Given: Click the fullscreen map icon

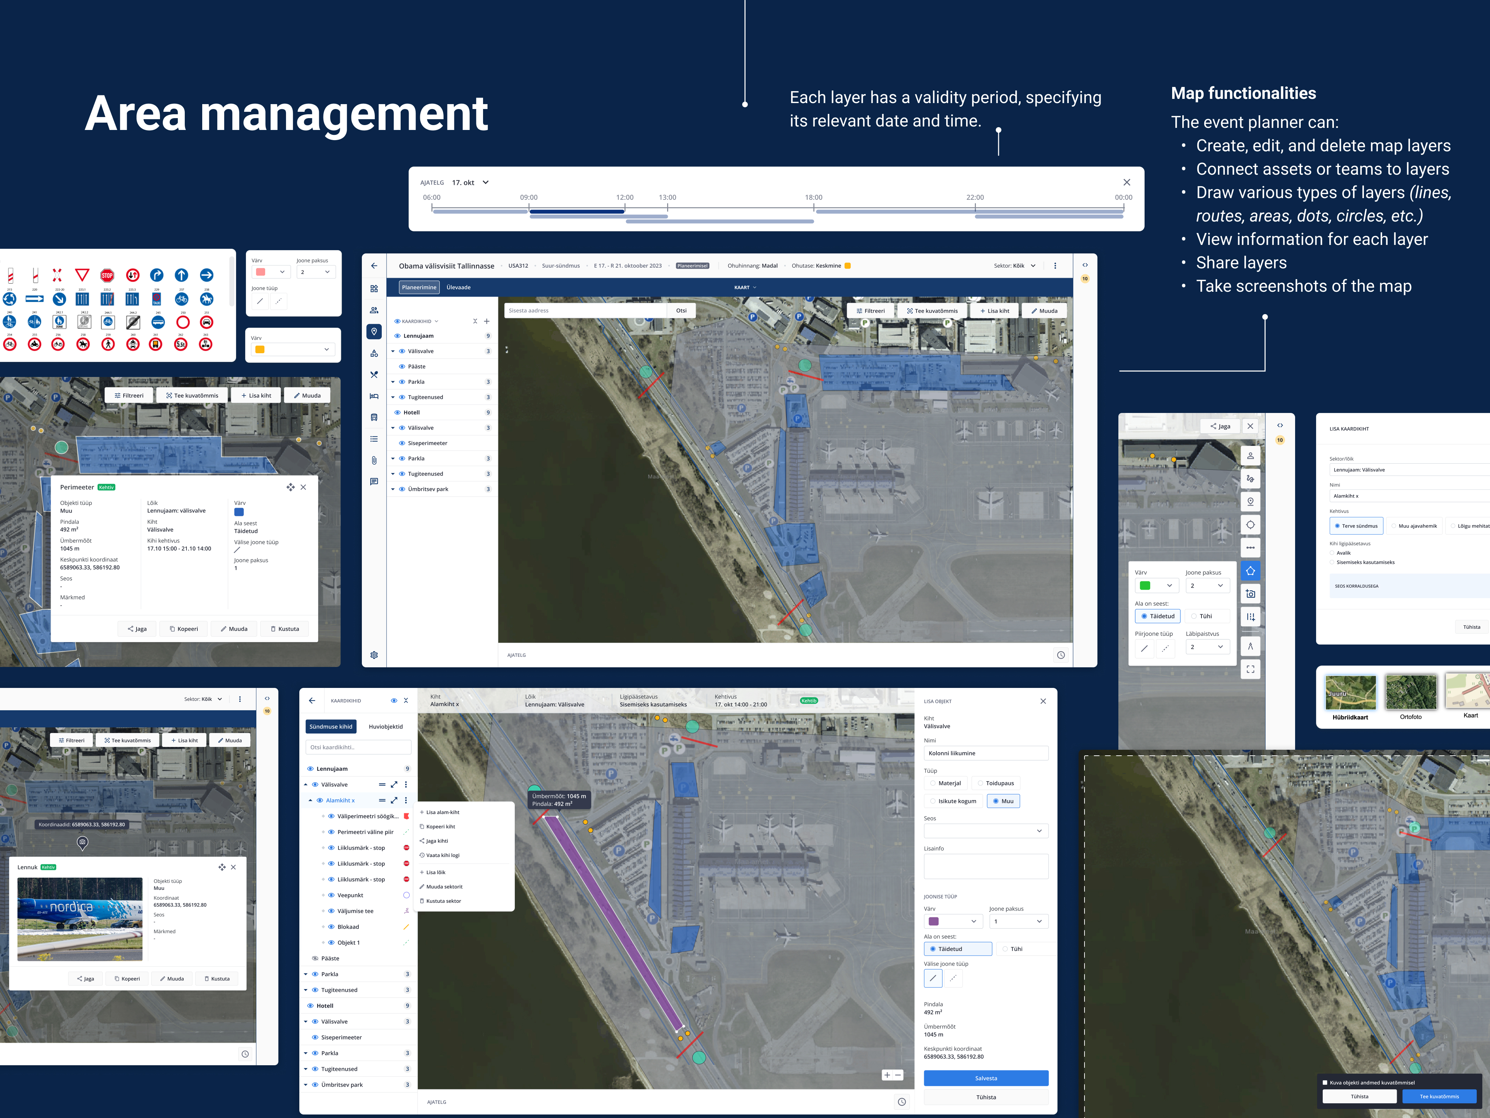Looking at the screenshot, I should [1250, 669].
